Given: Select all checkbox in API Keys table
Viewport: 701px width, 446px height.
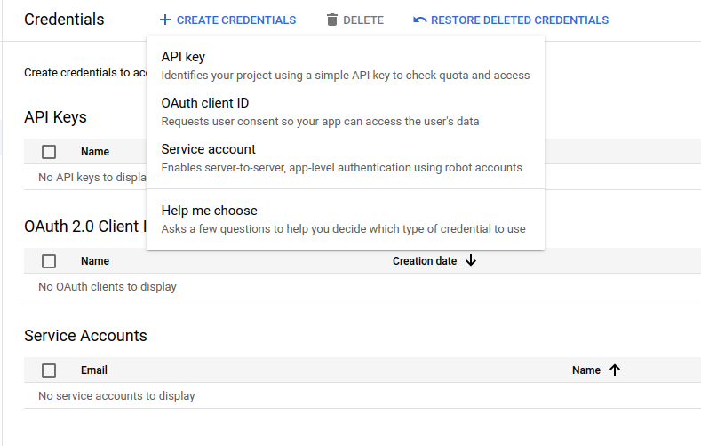Looking at the screenshot, I should click(49, 152).
